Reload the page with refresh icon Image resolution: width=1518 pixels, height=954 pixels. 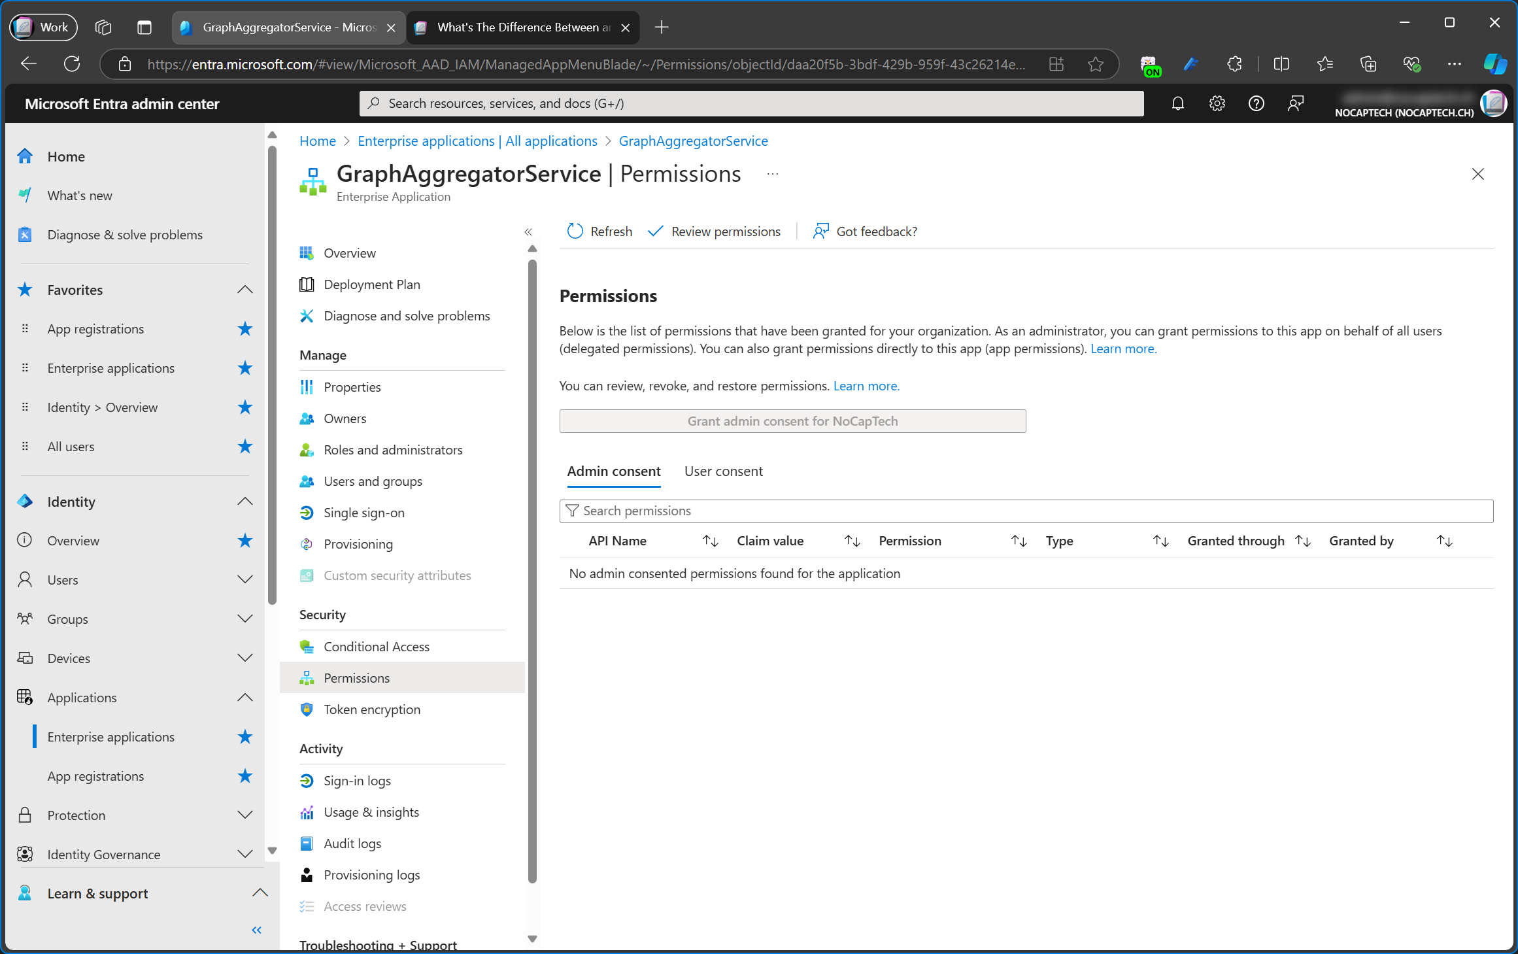click(72, 64)
